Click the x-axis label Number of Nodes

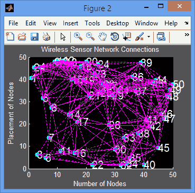pos(100,183)
